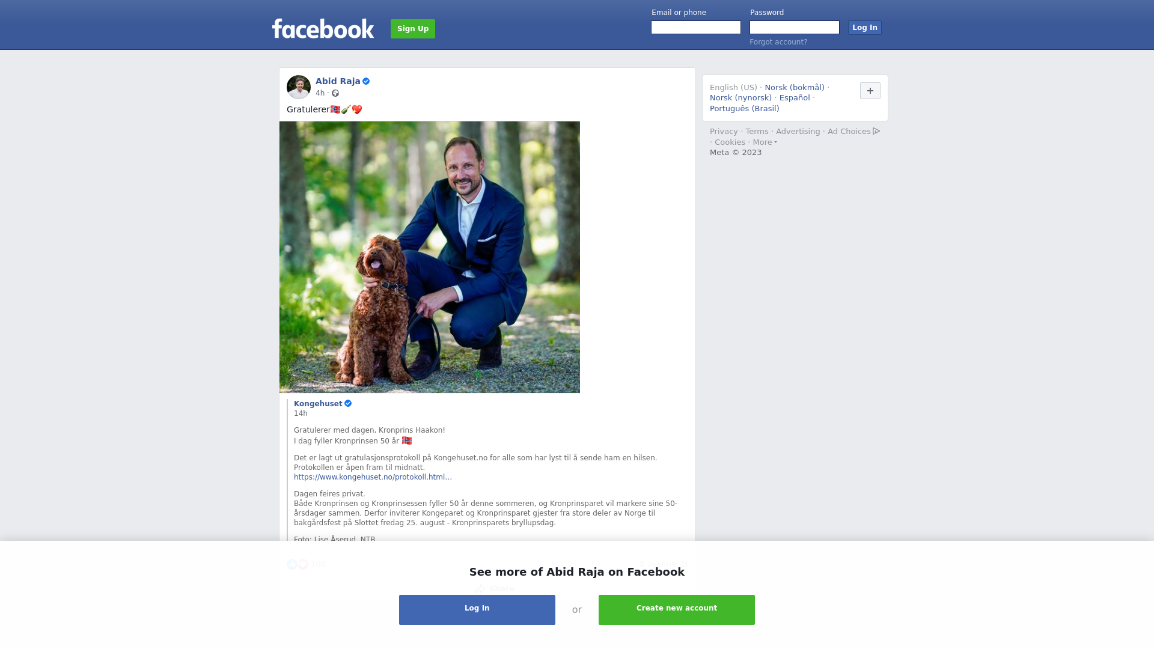Switch language to Español
This screenshot has width=1154, height=649.
point(795,98)
